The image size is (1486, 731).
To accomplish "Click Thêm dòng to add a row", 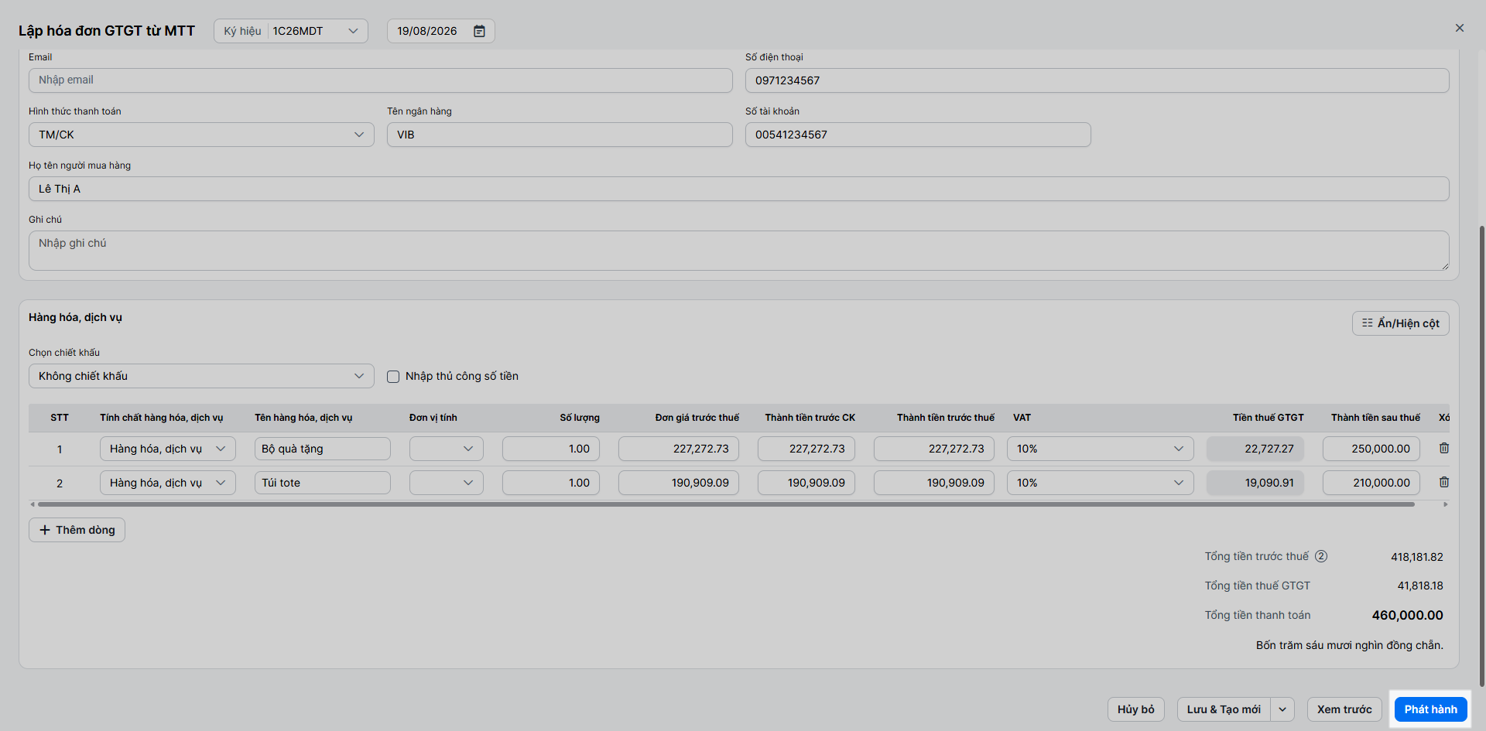I will click(77, 530).
